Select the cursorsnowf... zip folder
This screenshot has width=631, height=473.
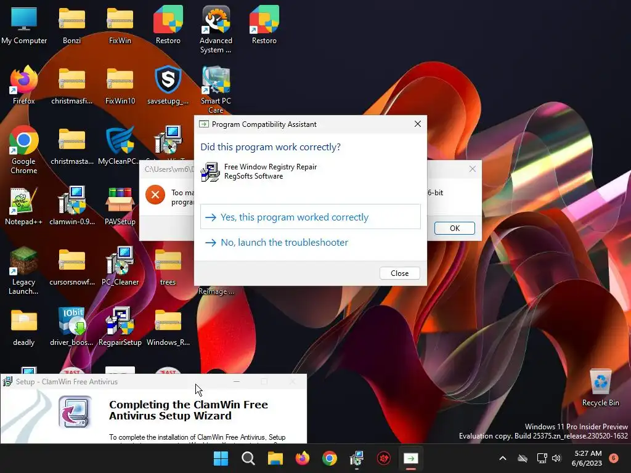pos(71,266)
